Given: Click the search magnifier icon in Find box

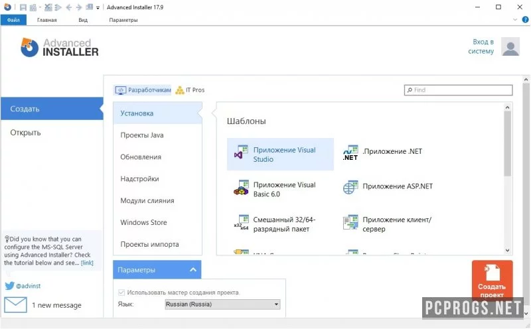Looking at the screenshot, I should (x=410, y=90).
